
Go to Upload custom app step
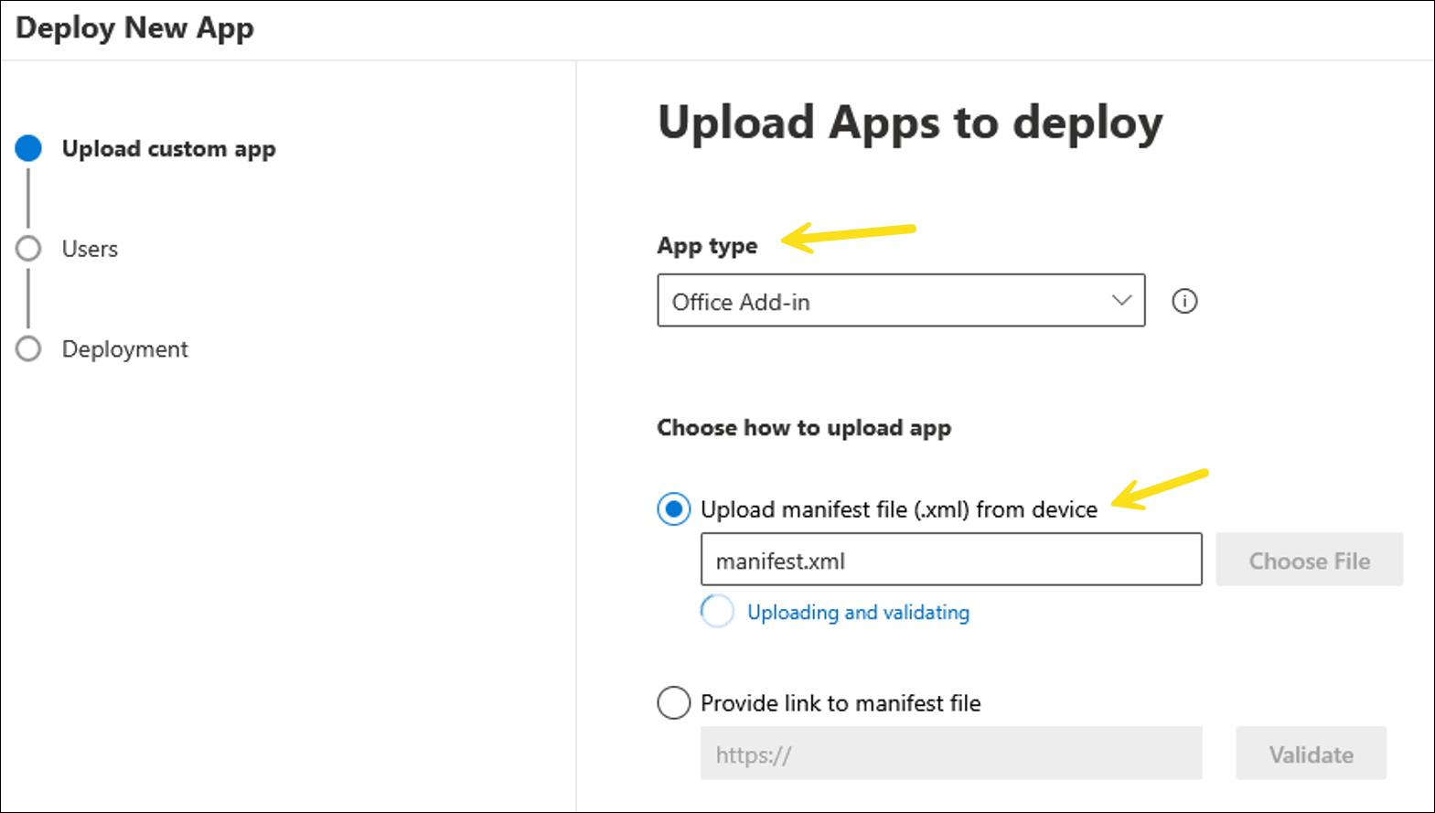[168, 149]
